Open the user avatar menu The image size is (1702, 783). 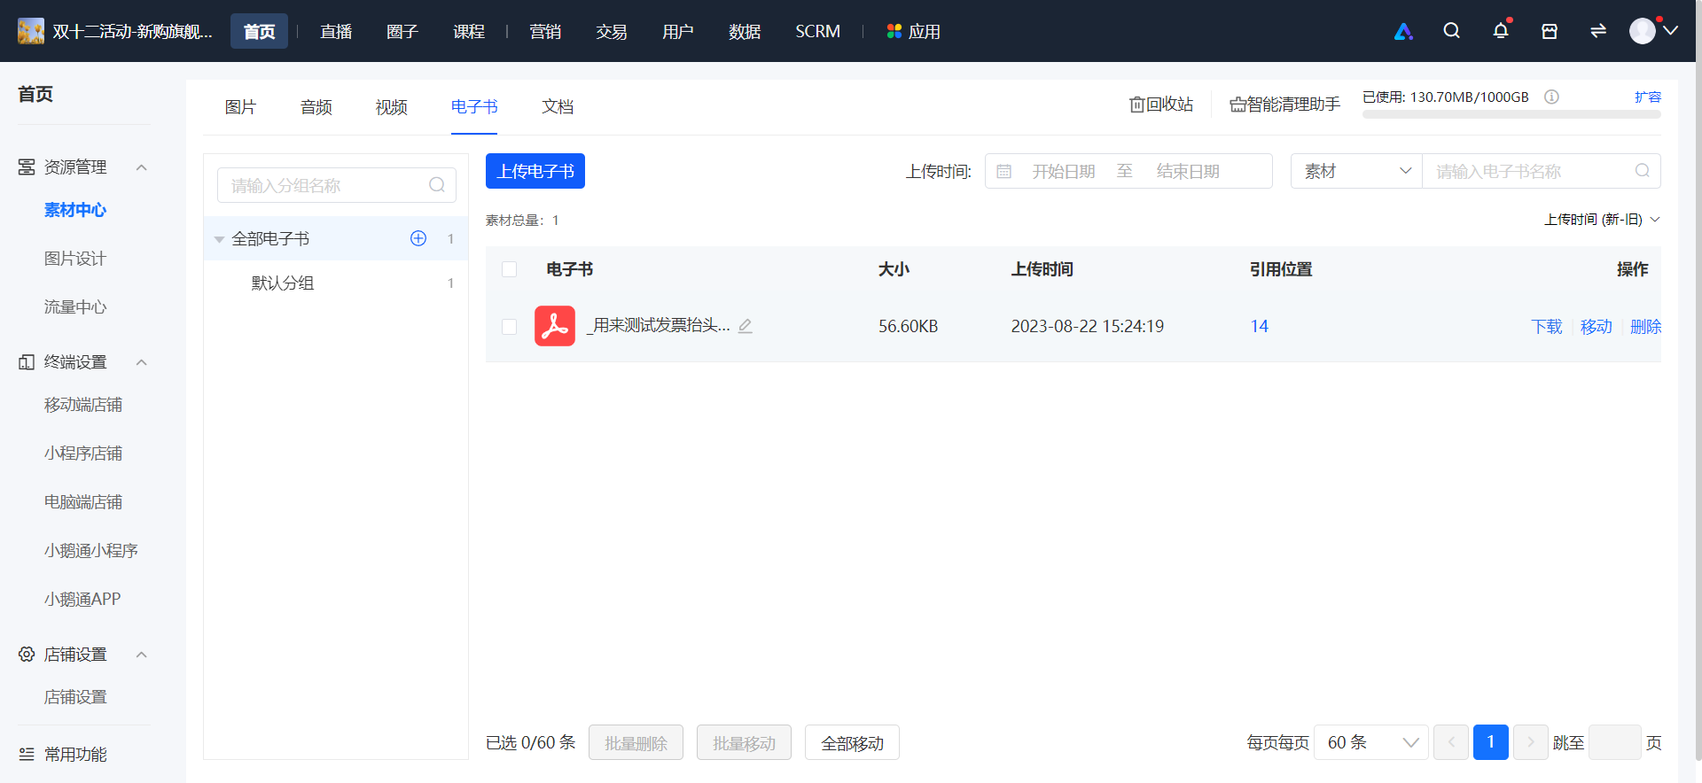click(1643, 31)
